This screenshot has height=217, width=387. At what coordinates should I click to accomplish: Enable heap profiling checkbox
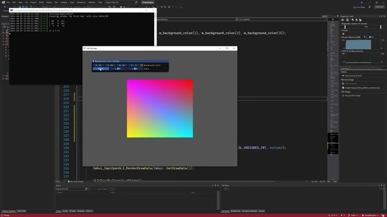coord(343,88)
